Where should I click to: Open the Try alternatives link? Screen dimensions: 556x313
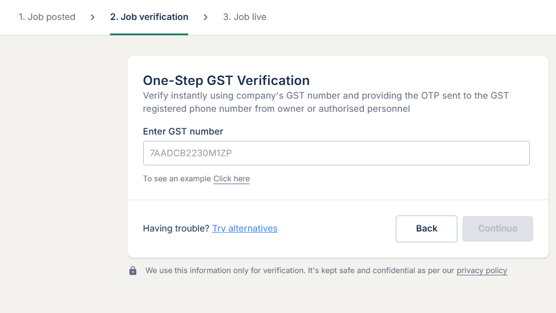coord(245,229)
